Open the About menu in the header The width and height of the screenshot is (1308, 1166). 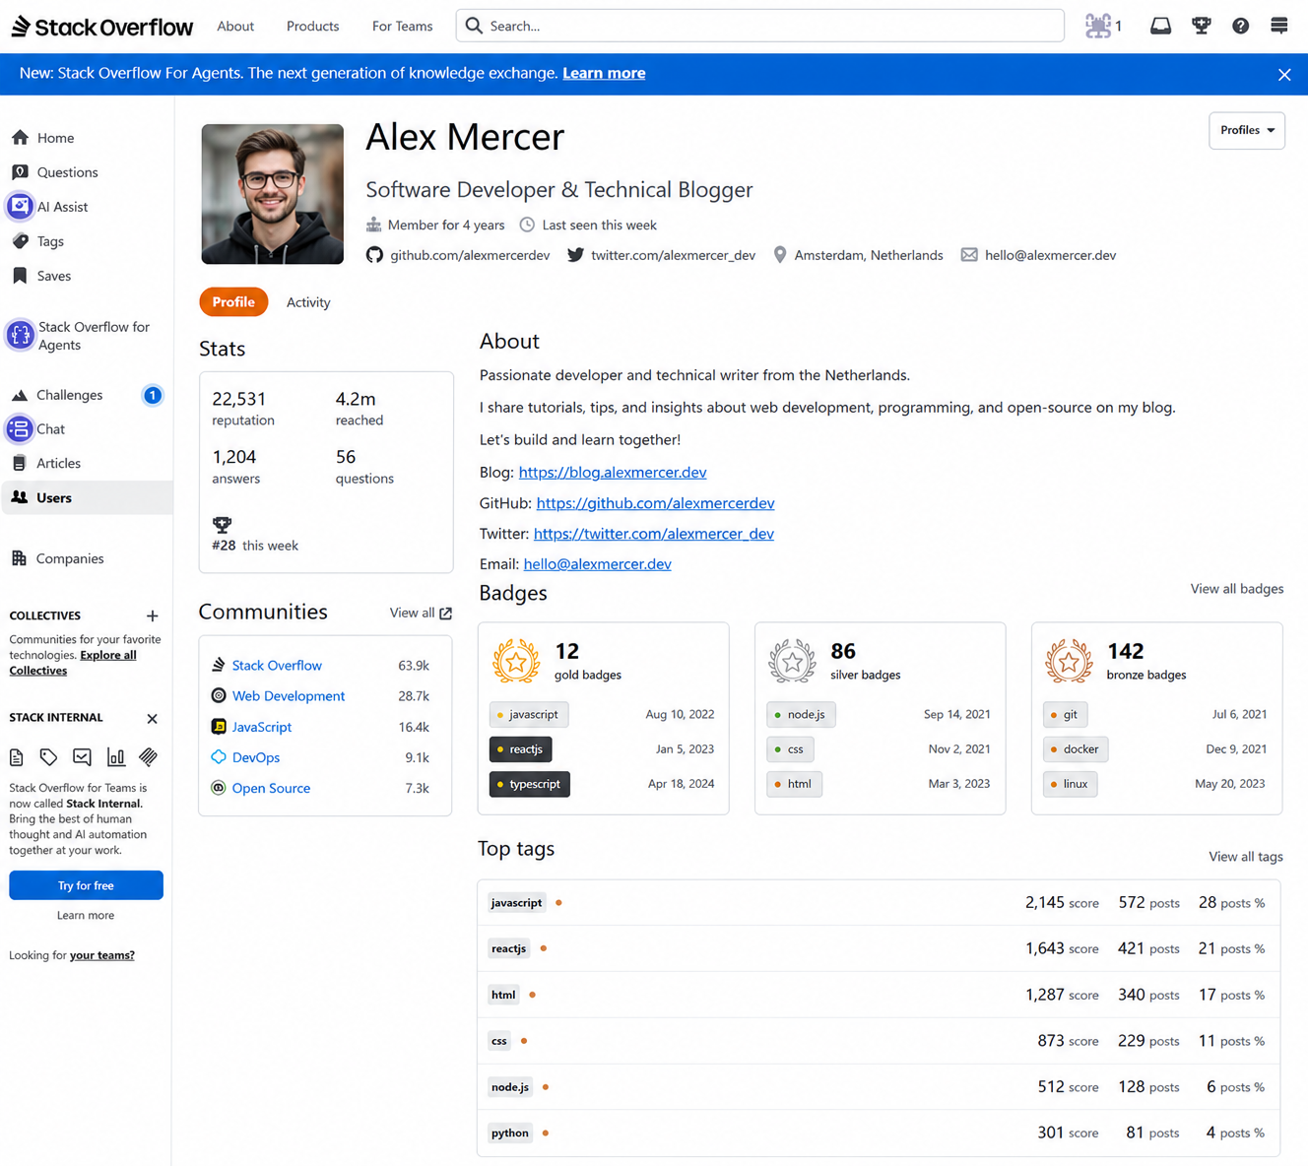(x=235, y=27)
